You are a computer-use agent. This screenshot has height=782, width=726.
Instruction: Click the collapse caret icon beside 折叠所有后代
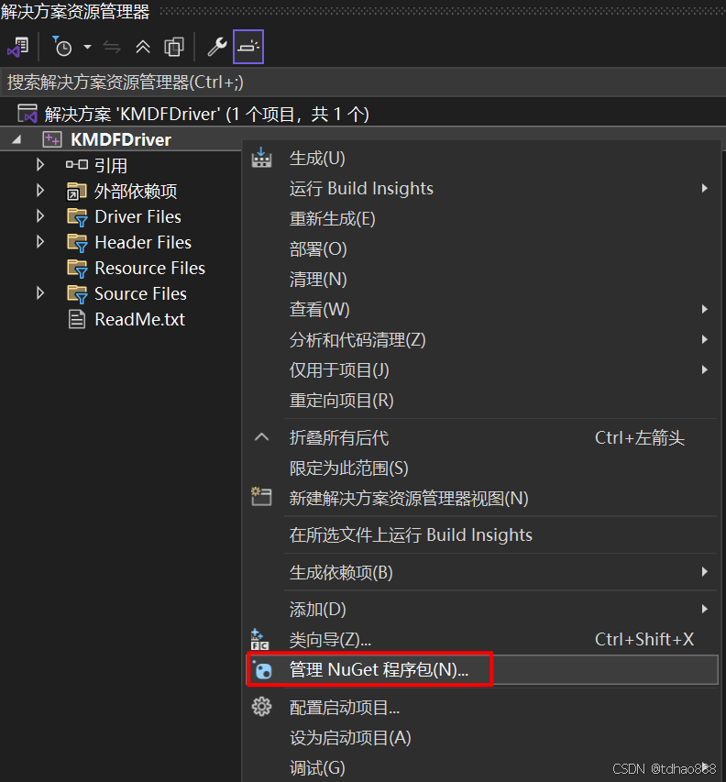tap(262, 437)
